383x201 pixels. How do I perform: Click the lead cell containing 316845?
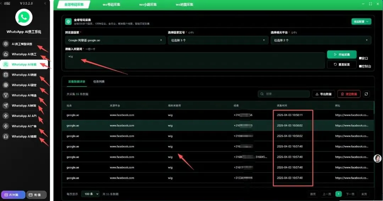click(x=250, y=157)
